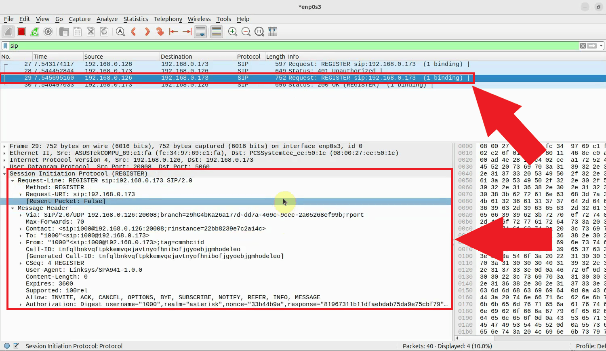Open the display filter bookmark icon
Viewport: 606px width, 351px height.
(5, 46)
